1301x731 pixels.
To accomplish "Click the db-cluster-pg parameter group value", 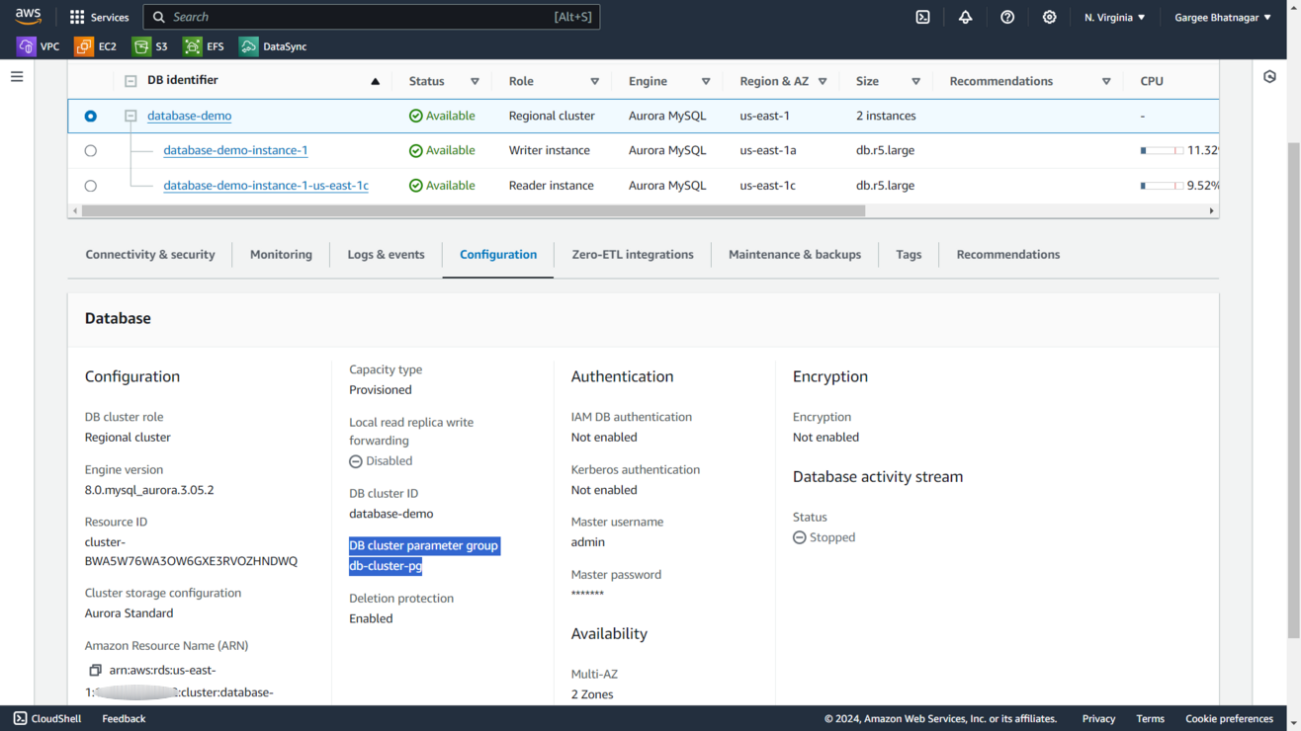I will [386, 566].
